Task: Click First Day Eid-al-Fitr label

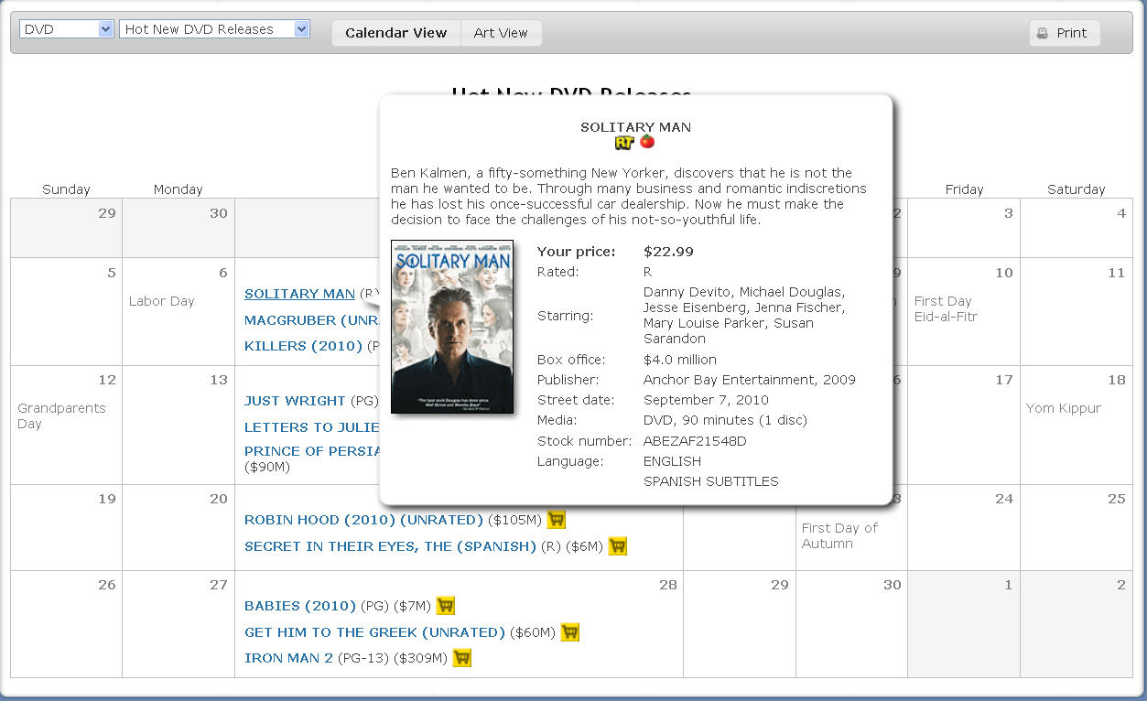Action: click(946, 308)
